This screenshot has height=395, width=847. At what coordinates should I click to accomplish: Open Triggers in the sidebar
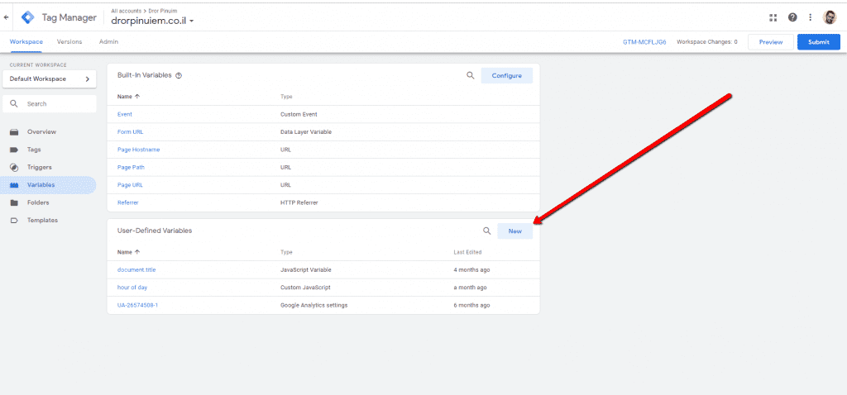tap(40, 167)
